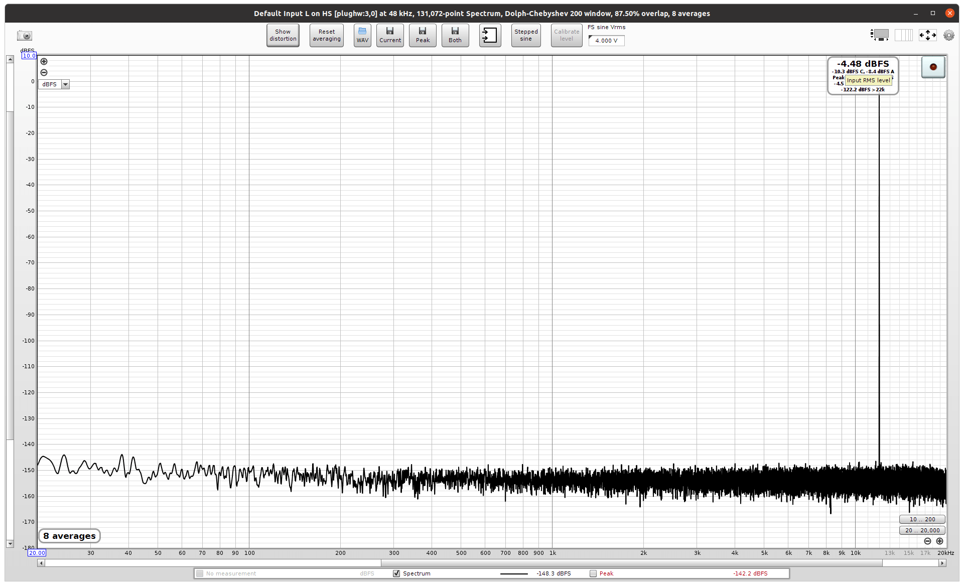
Task: Click the -142.2 dBFS Peak value
Action: tap(750, 573)
